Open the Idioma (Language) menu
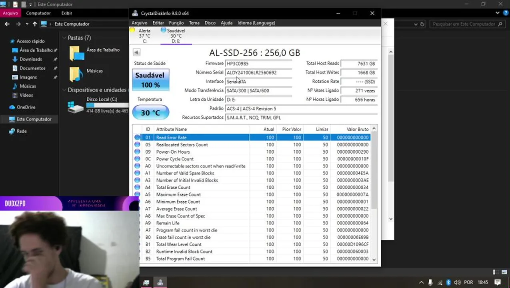Viewport: 510px width, 288px height. [256, 23]
